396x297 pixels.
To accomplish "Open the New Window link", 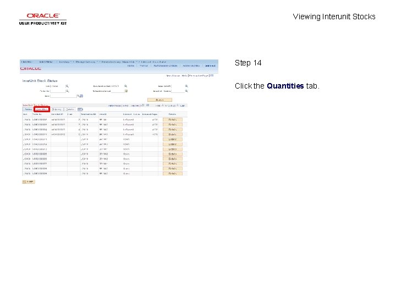I will (173, 75).
